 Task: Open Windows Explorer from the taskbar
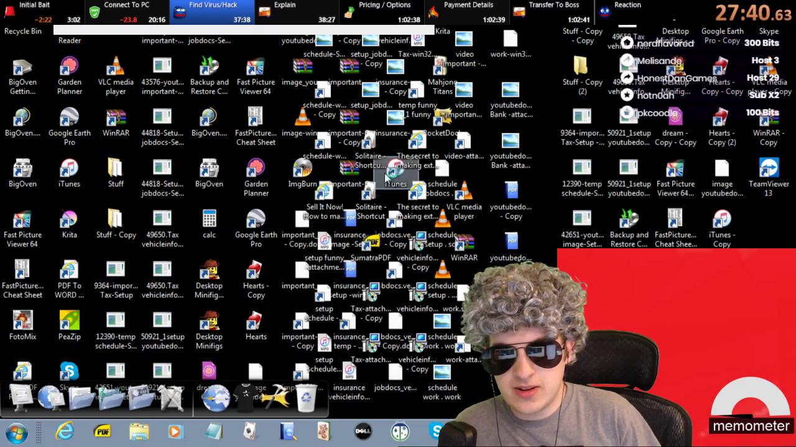[139, 431]
